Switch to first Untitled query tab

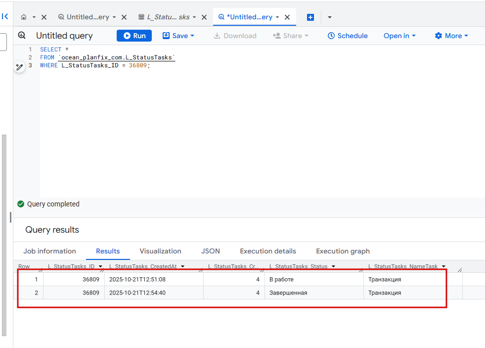point(84,17)
